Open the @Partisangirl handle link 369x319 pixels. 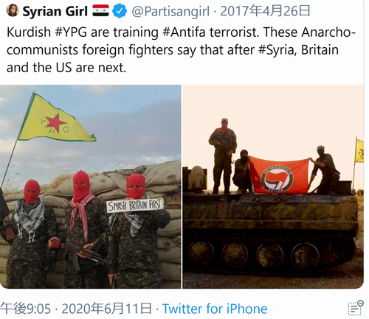tap(170, 12)
